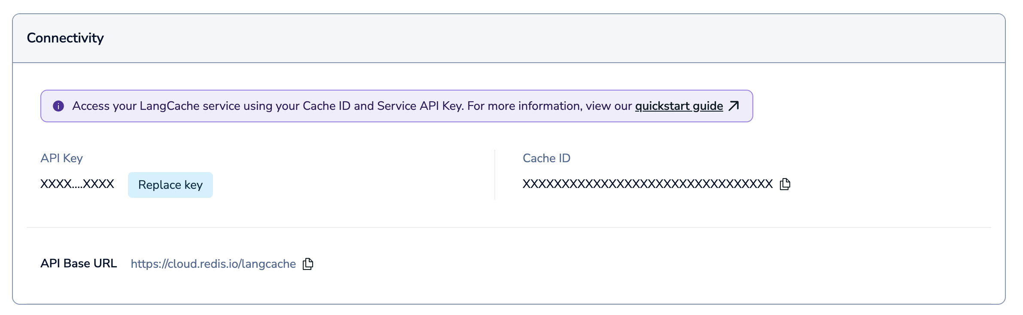Viewport: 1023px width, 315px height.
Task: Open external link arrow beside quickstart guide
Action: pyautogui.click(x=734, y=106)
